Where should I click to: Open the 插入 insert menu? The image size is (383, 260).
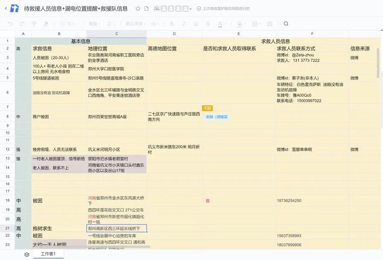pyautogui.click(x=69, y=24)
